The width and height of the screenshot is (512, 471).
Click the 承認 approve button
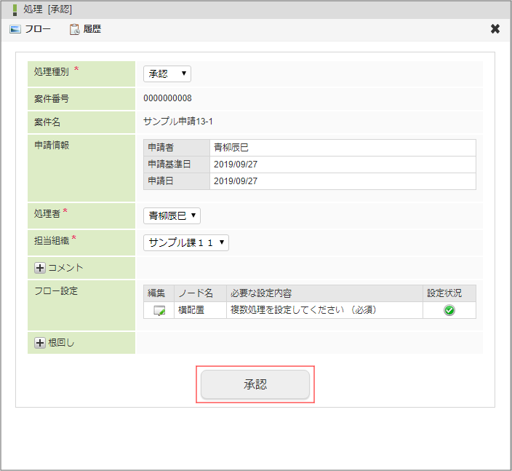[x=255, y=384]
